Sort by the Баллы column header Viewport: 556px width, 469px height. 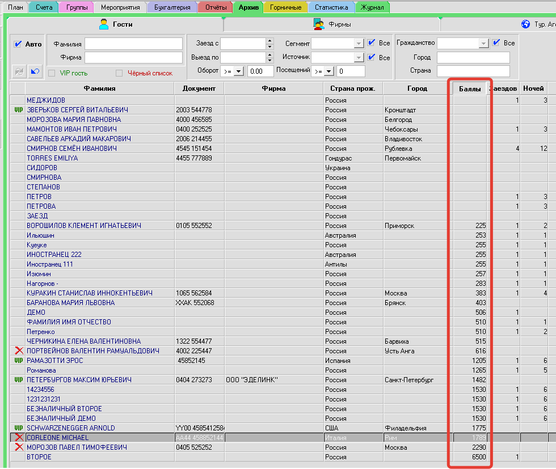pyautogui.click(x=470, y=88)
